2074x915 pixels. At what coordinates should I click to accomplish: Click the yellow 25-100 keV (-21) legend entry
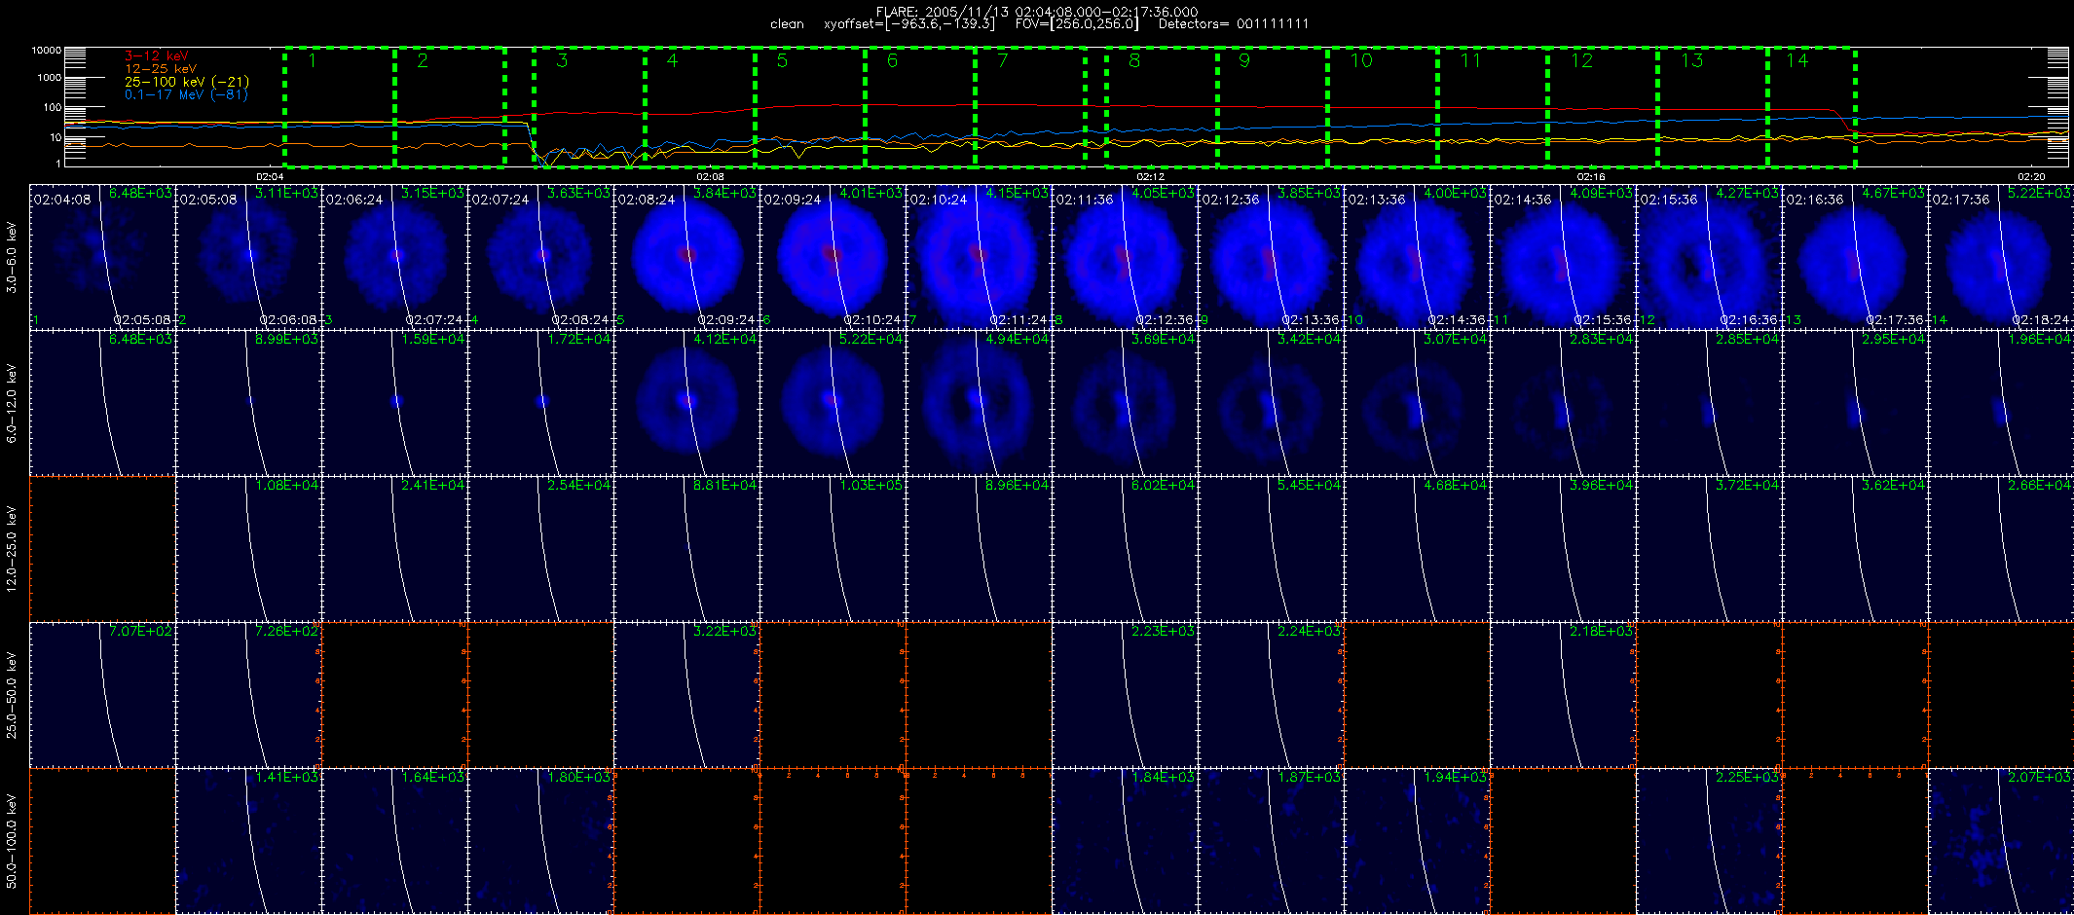coord(187,82)
